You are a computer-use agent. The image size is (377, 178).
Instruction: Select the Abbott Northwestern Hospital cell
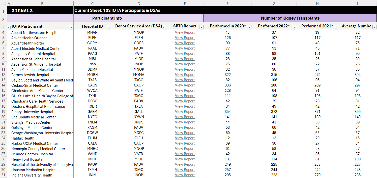click(42, 33)
